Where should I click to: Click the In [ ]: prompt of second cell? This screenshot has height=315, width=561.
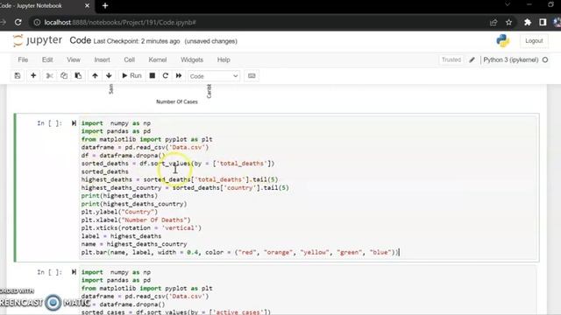pos(49,272)
